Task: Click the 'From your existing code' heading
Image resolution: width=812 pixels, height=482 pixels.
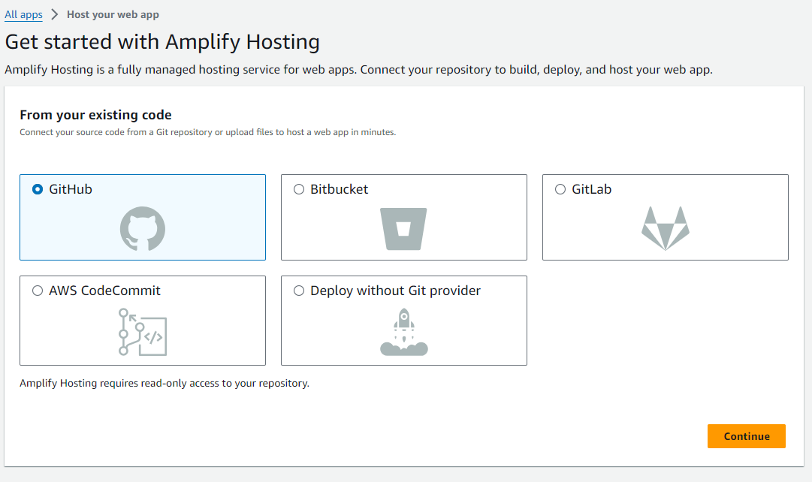Action: [x=96, y=114]
